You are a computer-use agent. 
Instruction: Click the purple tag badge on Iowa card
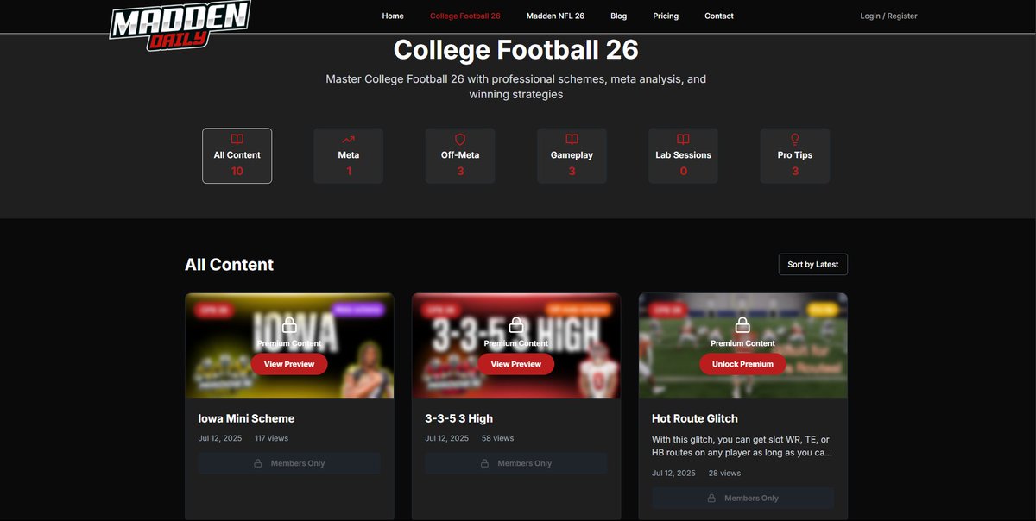[357, 310]
